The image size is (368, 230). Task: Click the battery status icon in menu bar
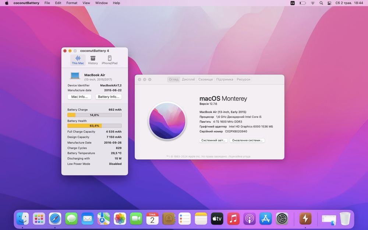point(302,3)
